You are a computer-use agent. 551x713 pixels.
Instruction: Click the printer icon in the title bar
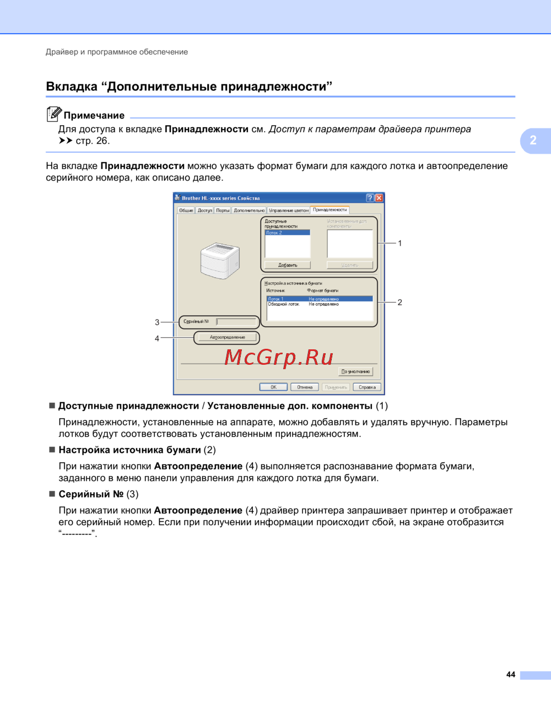pyautogui.click(x=177, y=198)
